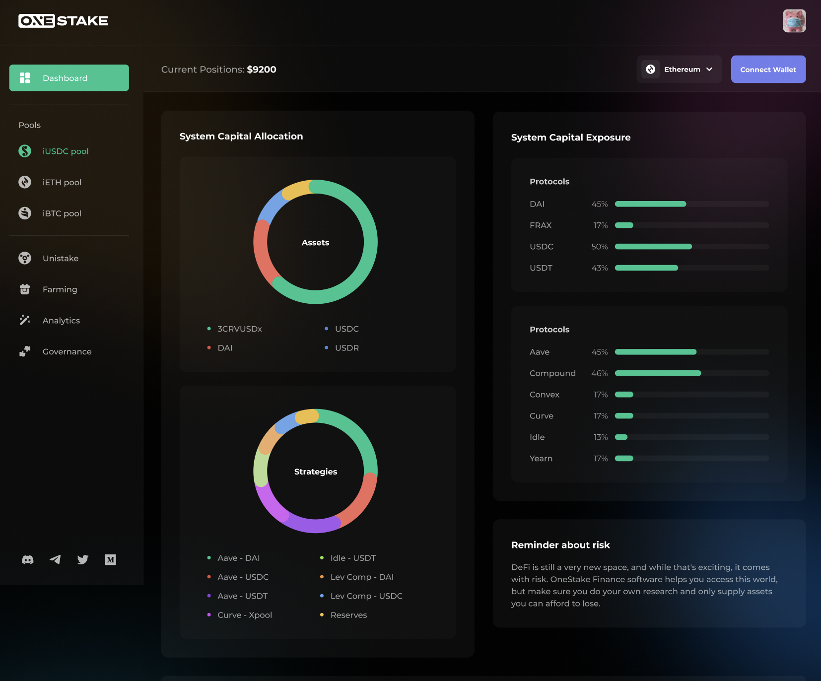Screen dimensions: 821x681
Task: Open the Analytics page
Action: click(61, 321)
